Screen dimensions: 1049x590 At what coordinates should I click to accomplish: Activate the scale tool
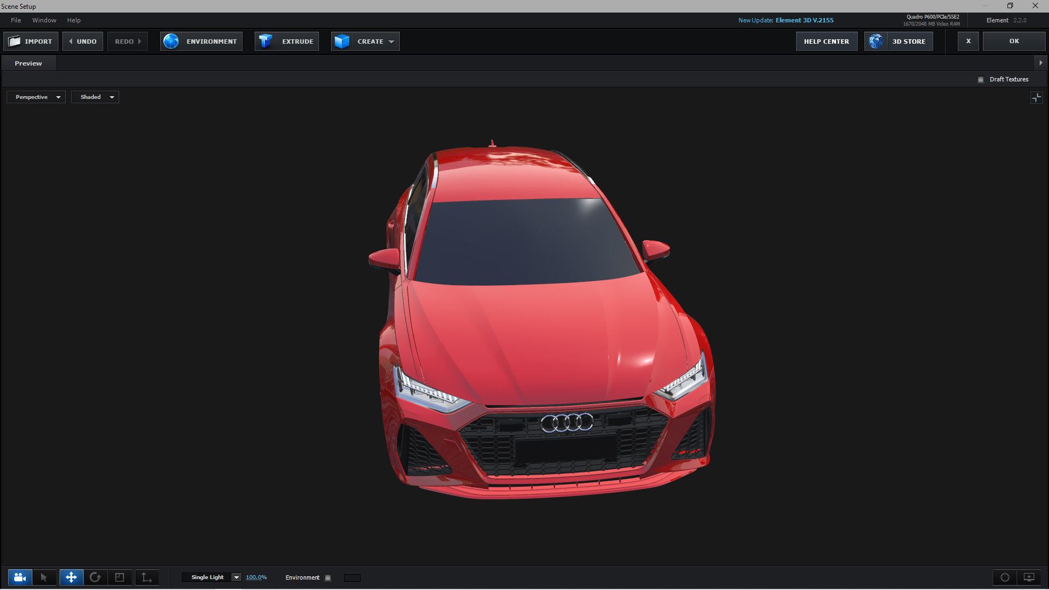[120, 577]
